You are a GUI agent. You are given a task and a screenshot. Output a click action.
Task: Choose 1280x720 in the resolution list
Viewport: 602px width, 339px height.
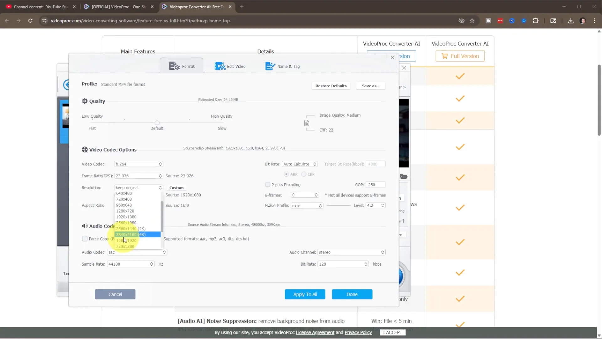click(137, 211)
